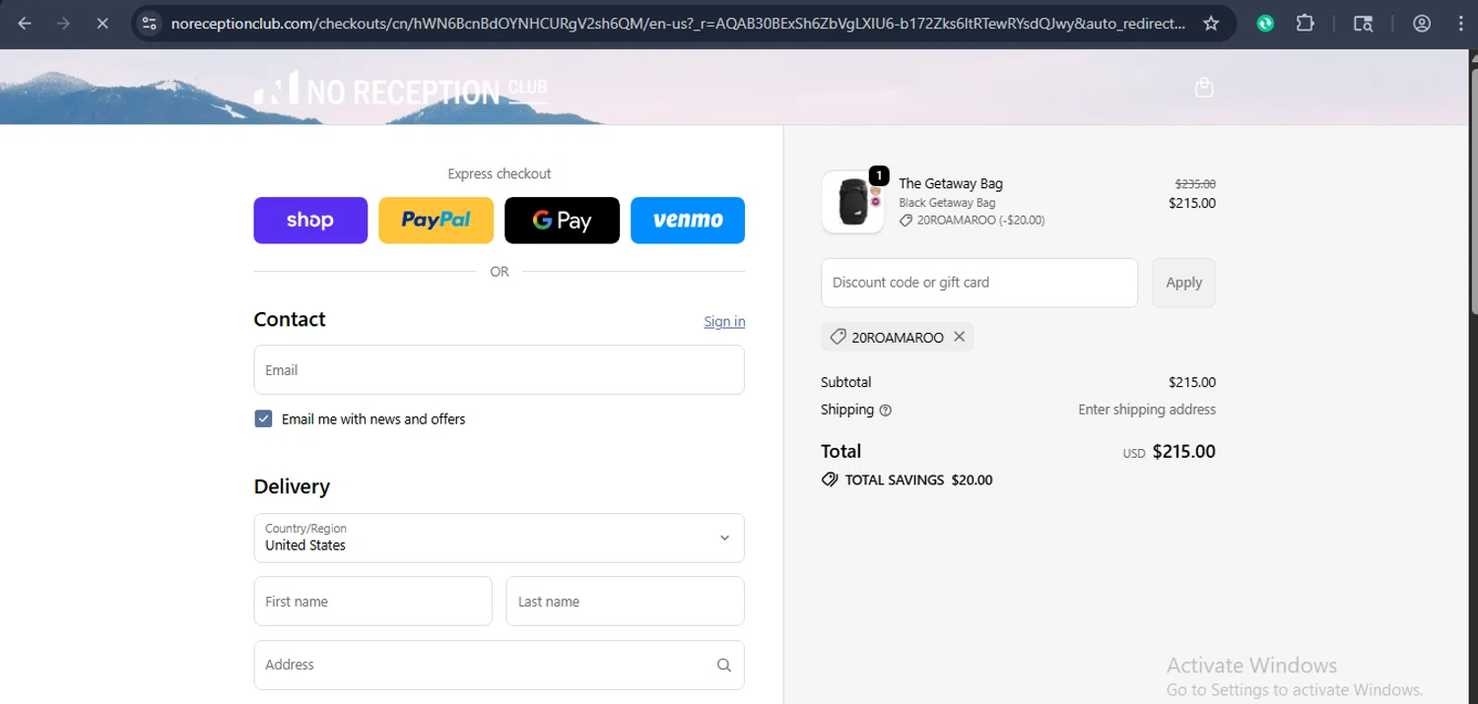The width and height of the screenshot is (1478, 704).
Task: Focus the Email input field
Action: pyautogui.click(x=499, y=370)
